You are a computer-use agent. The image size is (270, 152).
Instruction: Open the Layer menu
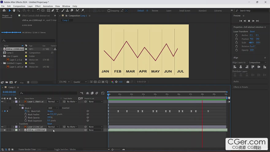[x=30, y=6]
